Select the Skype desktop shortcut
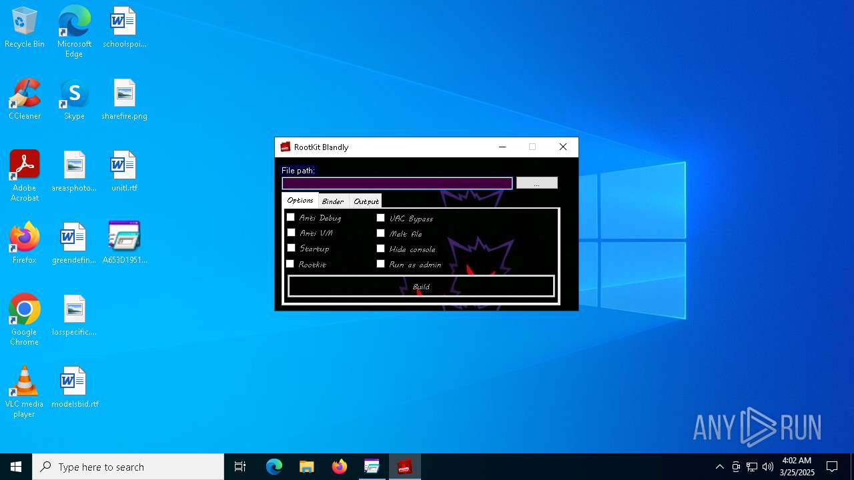 tap(74, 99)
